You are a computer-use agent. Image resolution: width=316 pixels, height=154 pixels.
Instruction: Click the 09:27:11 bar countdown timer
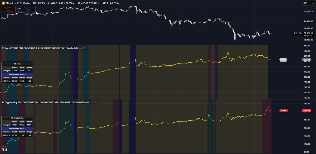point(308,35)
